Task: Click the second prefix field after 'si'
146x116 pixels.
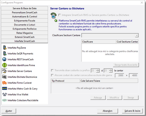Action: (107, 71)
